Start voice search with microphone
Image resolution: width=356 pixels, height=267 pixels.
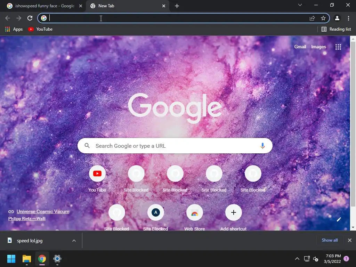click(262, 146)
